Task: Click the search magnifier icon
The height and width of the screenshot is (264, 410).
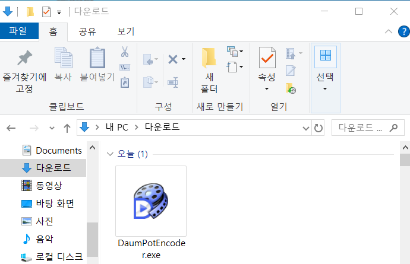Action: point(394,128)
